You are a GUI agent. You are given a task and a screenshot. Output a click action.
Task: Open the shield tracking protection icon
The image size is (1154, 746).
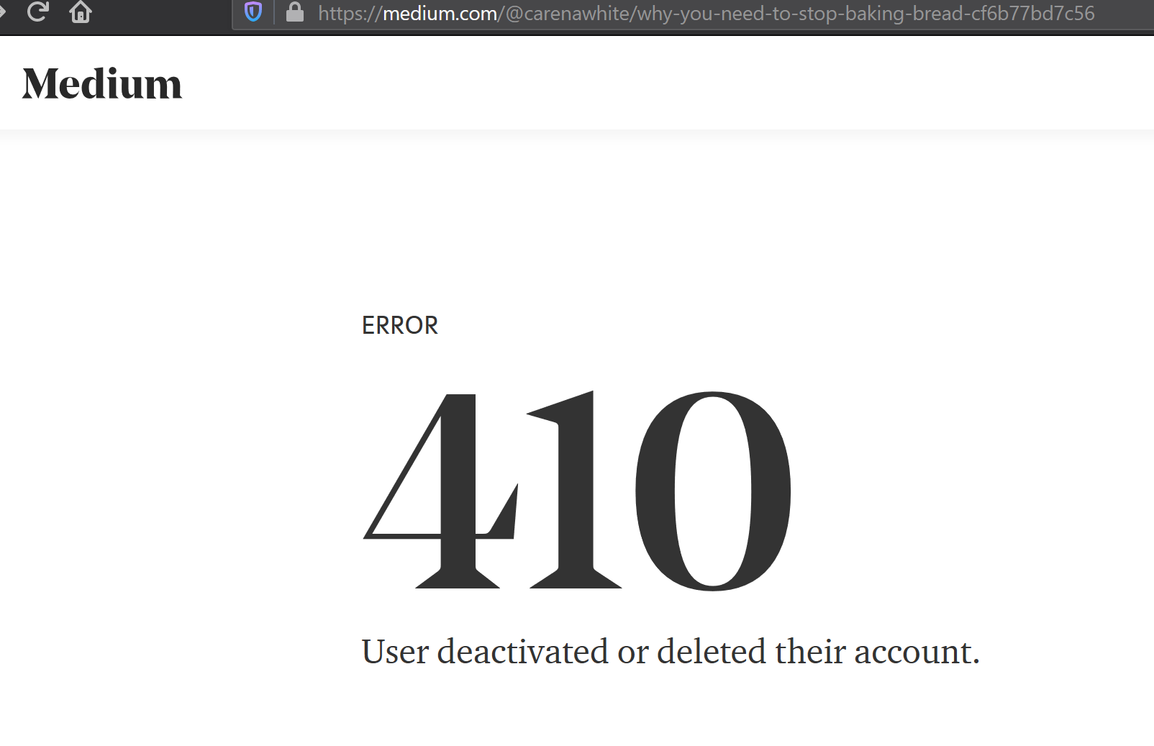253,12
